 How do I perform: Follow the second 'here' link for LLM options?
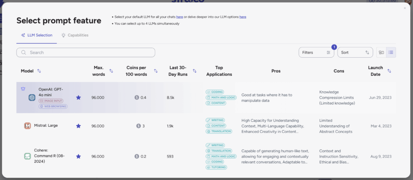coord(243,17)
